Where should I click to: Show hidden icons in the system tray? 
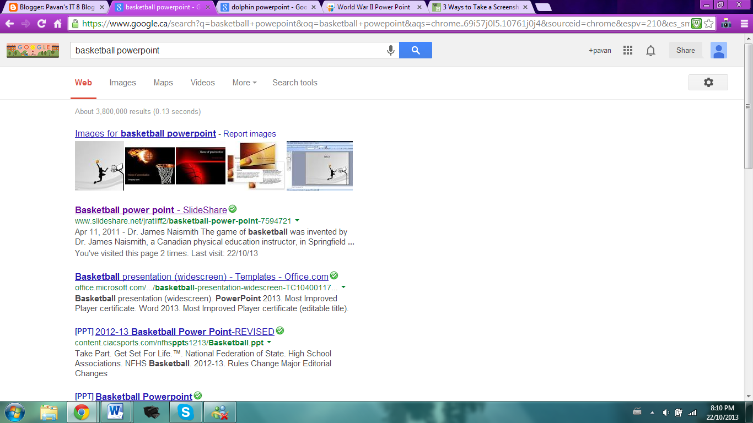click(653, 412)
